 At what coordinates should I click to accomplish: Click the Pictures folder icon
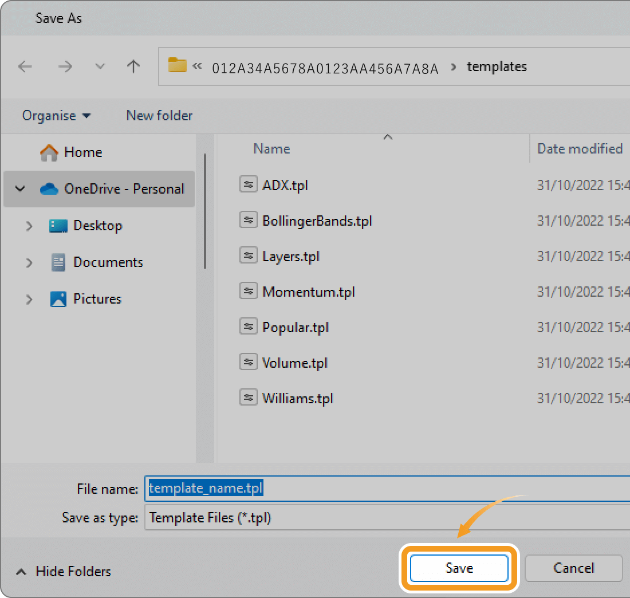pos(58,299)
